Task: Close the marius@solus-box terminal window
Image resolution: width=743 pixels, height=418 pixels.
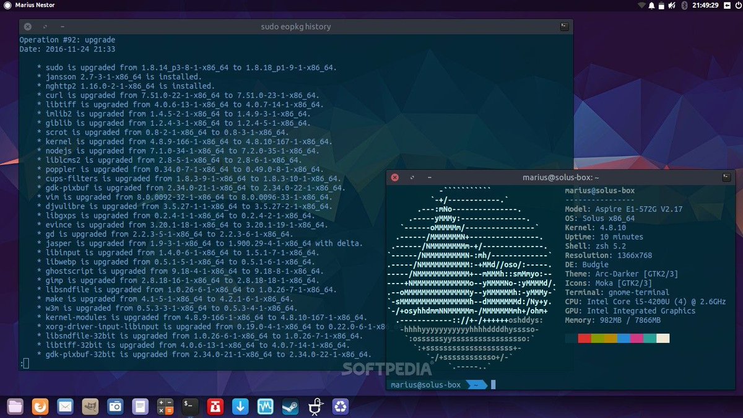Action: pos(394,178)
